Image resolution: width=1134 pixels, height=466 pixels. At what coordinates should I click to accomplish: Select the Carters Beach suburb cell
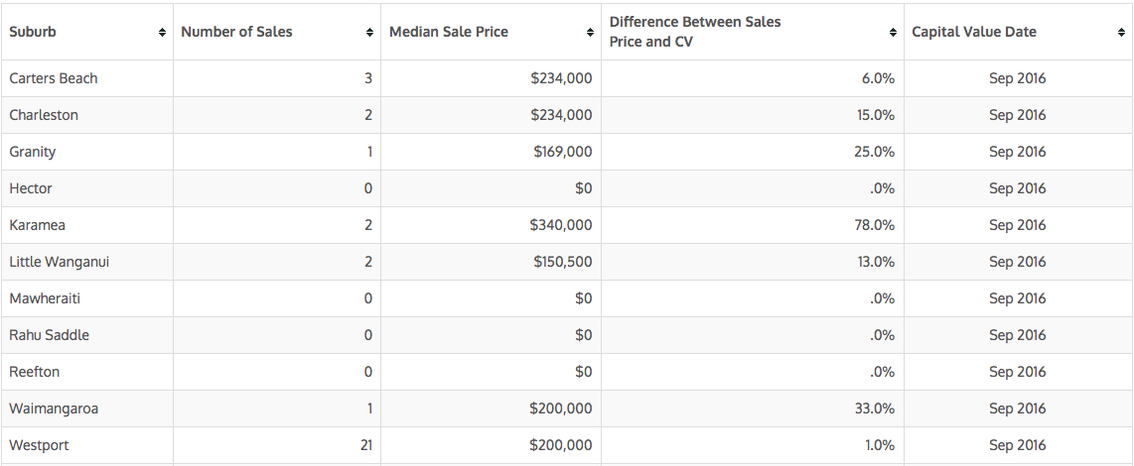tap(54, 78)
